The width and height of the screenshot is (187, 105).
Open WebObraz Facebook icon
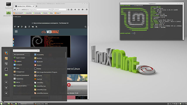pos(15,27)
